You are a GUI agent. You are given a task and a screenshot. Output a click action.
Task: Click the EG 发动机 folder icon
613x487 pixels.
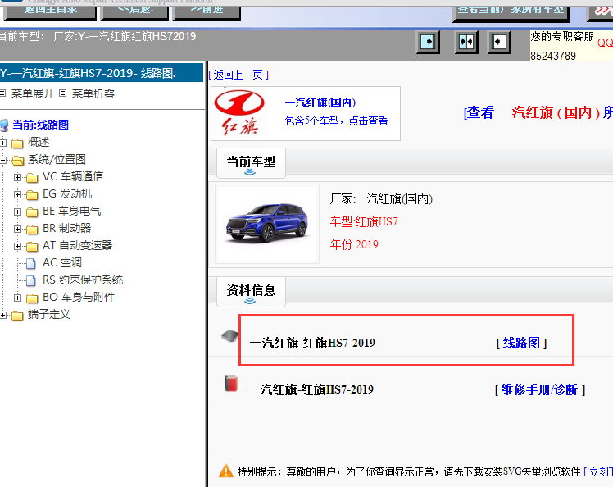click(32, 195)
